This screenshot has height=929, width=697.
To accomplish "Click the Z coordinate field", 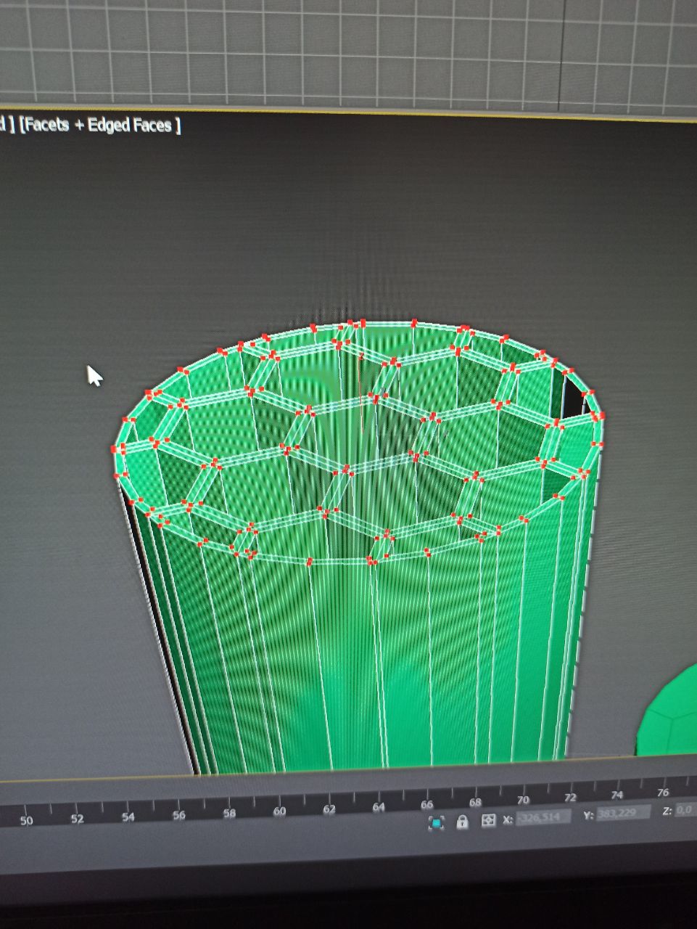I will tap(685, 809).
